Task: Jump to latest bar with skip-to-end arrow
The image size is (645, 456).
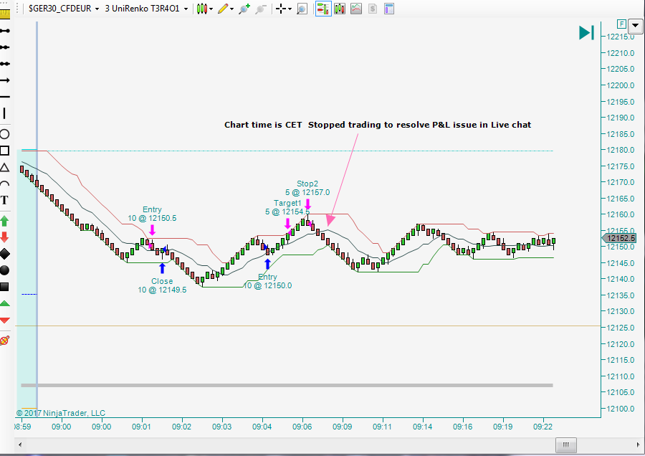Action: (x=586, y=32)
